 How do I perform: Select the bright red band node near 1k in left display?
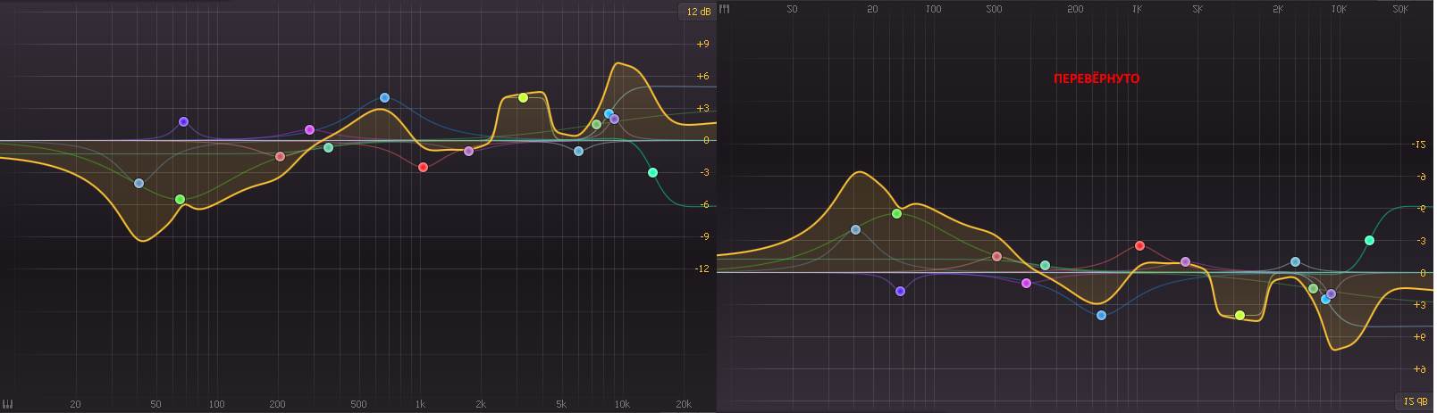424,167
